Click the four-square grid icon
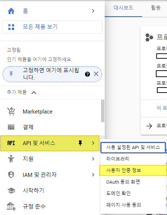The image size is (167, 215). [11, 27]
